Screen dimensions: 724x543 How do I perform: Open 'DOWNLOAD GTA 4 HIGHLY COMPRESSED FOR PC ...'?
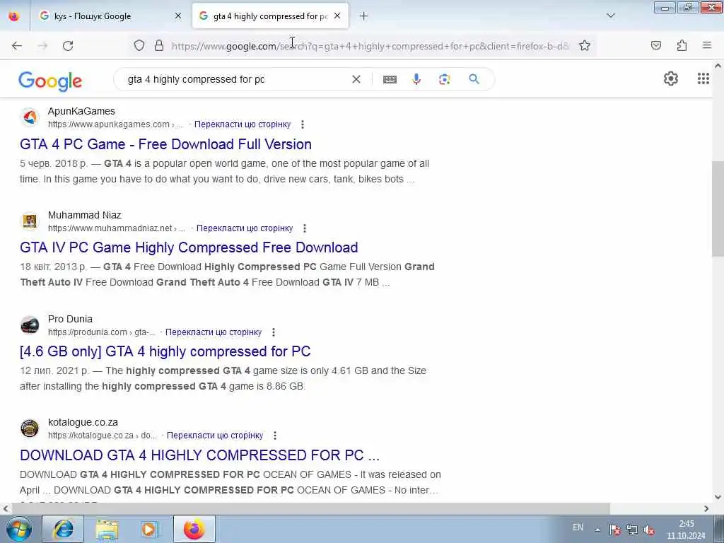199,455
